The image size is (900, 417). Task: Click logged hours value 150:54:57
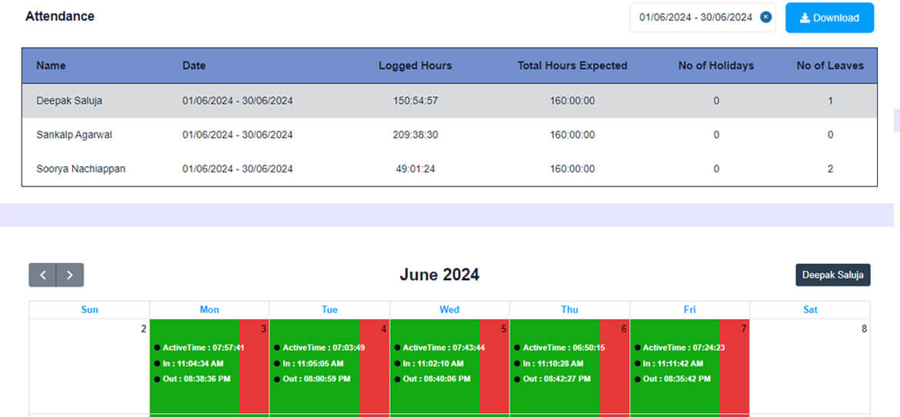point(415,101)
